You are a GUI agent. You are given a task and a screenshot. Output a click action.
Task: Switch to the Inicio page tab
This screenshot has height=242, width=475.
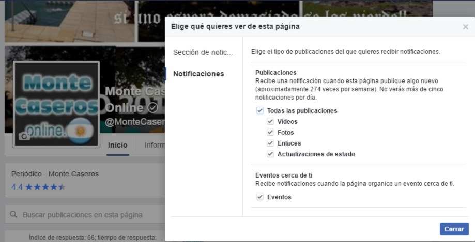[x=117, y=145]
